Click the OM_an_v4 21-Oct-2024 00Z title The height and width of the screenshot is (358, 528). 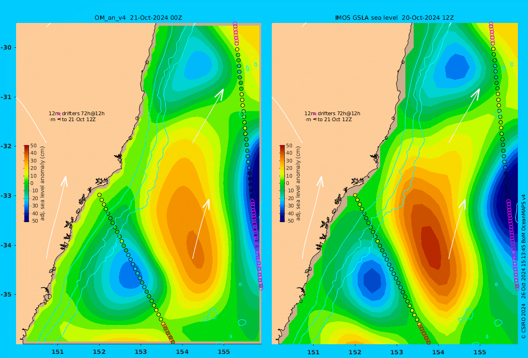(138, 18)
